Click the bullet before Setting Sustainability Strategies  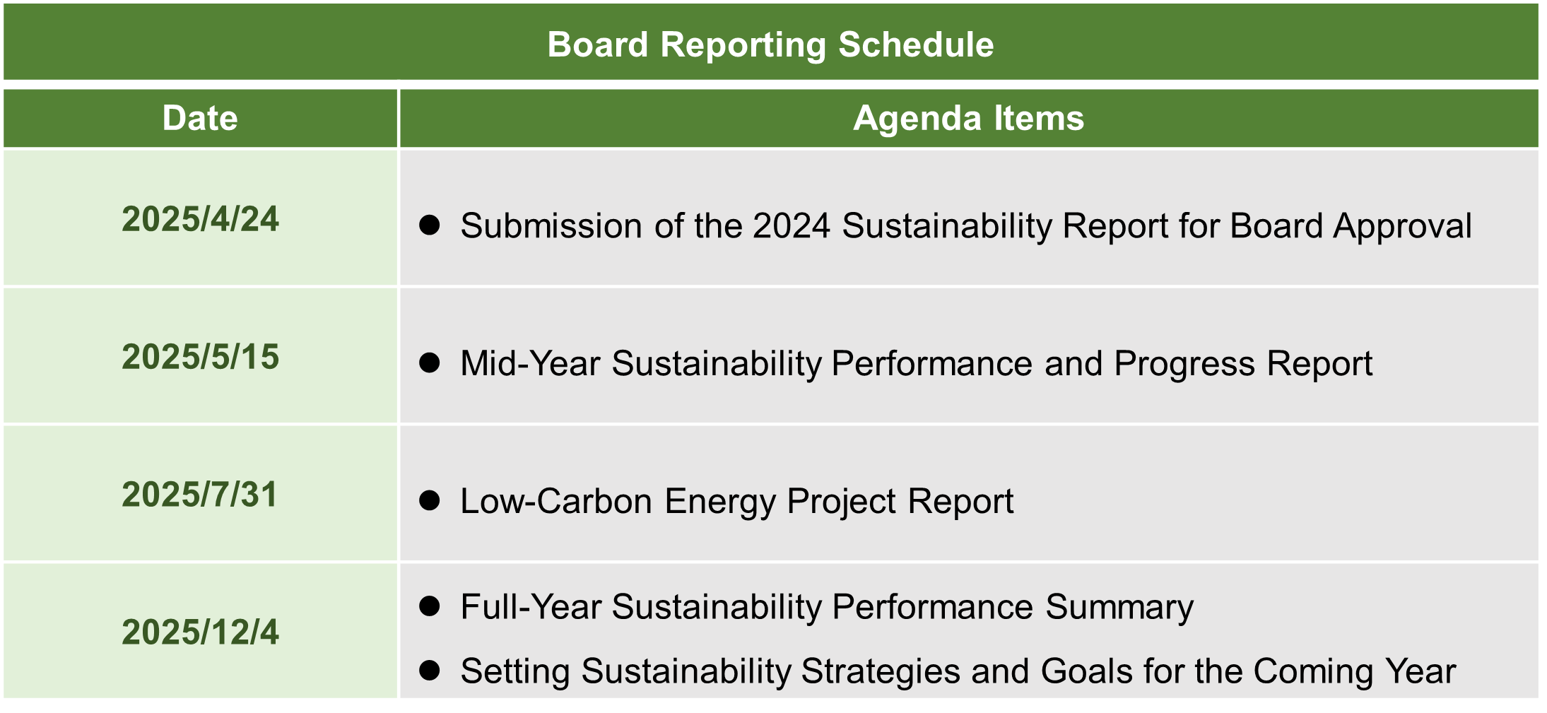[430, 671]
